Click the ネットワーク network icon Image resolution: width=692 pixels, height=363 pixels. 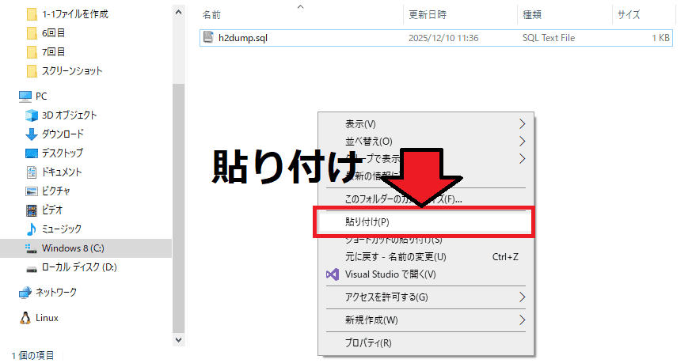coord(25,293)
